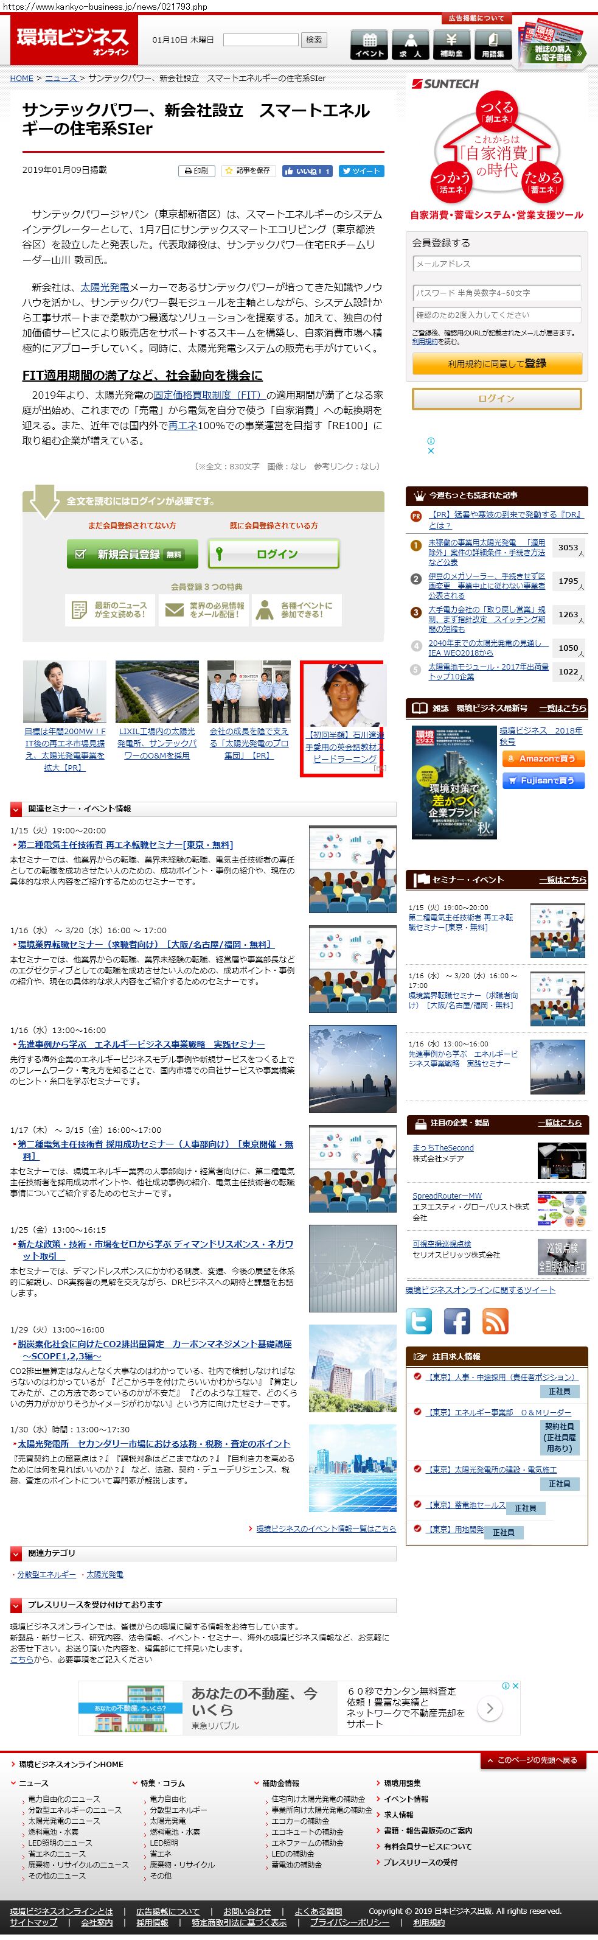Open 脱炭素化社会に向けたCO2排出量算定 seminar link

pos(154,1350)
